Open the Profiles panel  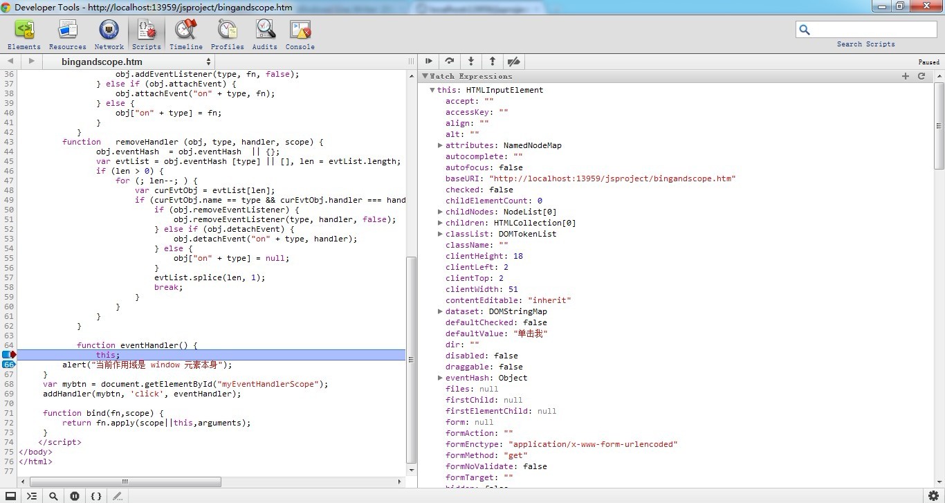(227, 34)
